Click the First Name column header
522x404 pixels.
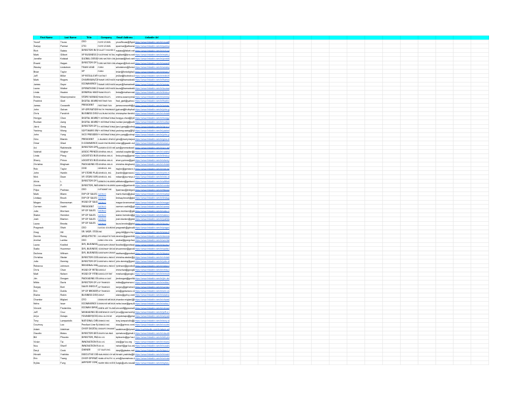tap(46, 38)
